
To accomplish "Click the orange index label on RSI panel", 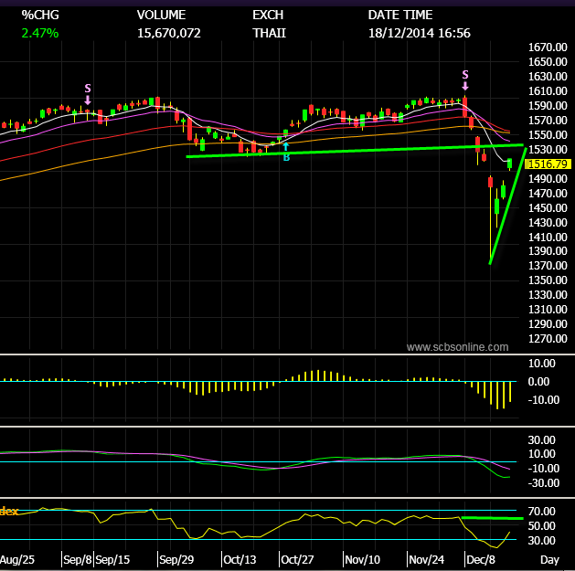I will [x=9, y=511].
